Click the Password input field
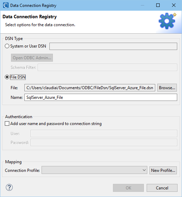 point(104,142)
